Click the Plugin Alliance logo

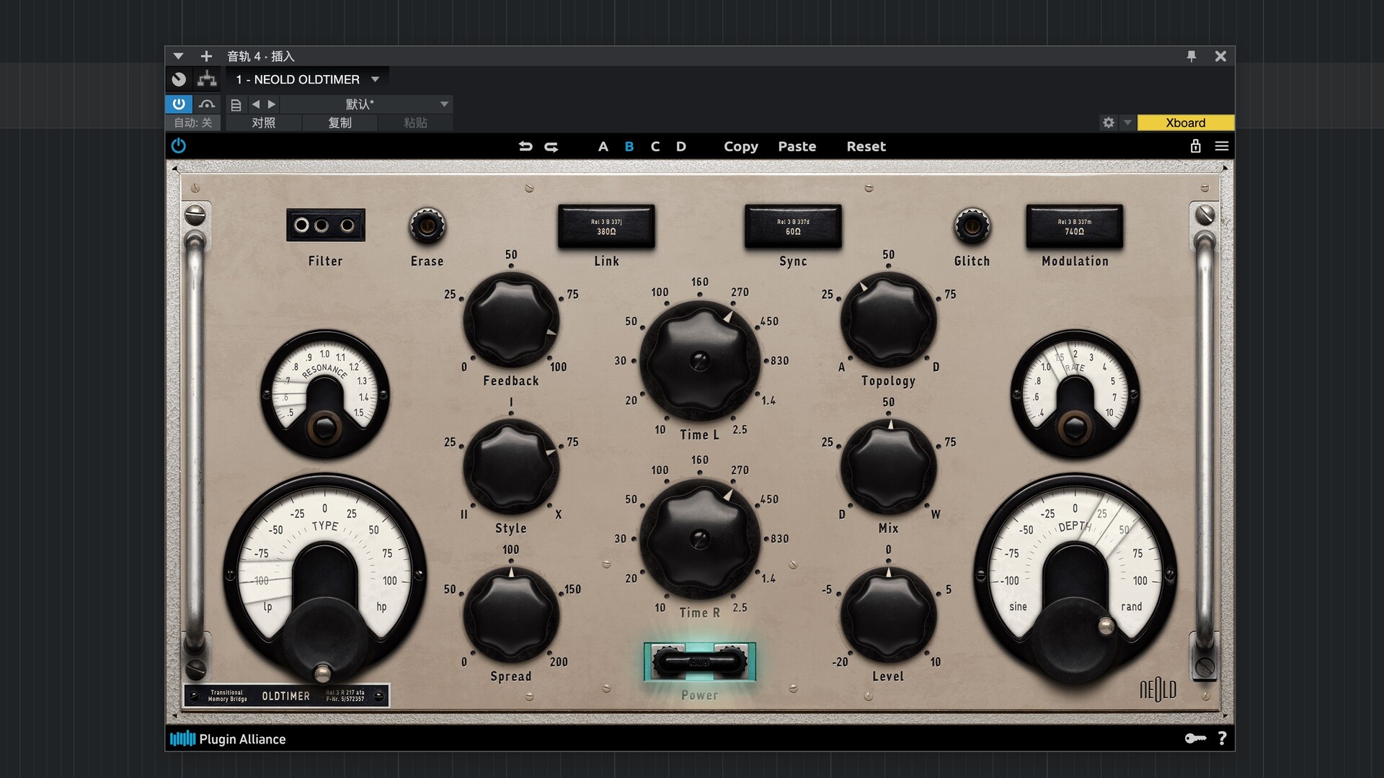coord(228,738)
